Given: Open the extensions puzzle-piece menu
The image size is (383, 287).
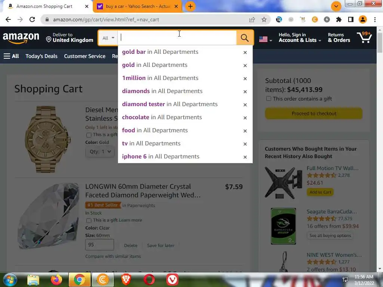Looking at the screenshot, I should (x=339, y=19).
